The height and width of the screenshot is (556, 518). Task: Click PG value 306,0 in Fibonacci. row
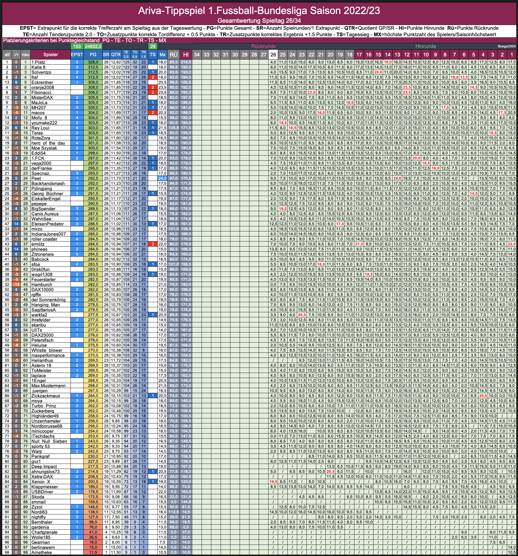[93, 92]
